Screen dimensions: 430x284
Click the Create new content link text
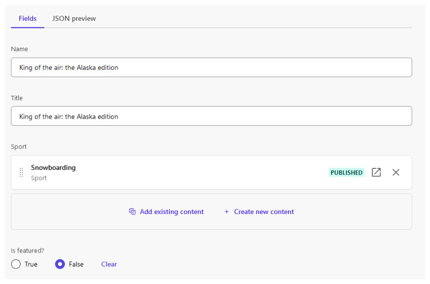(264, 211)
